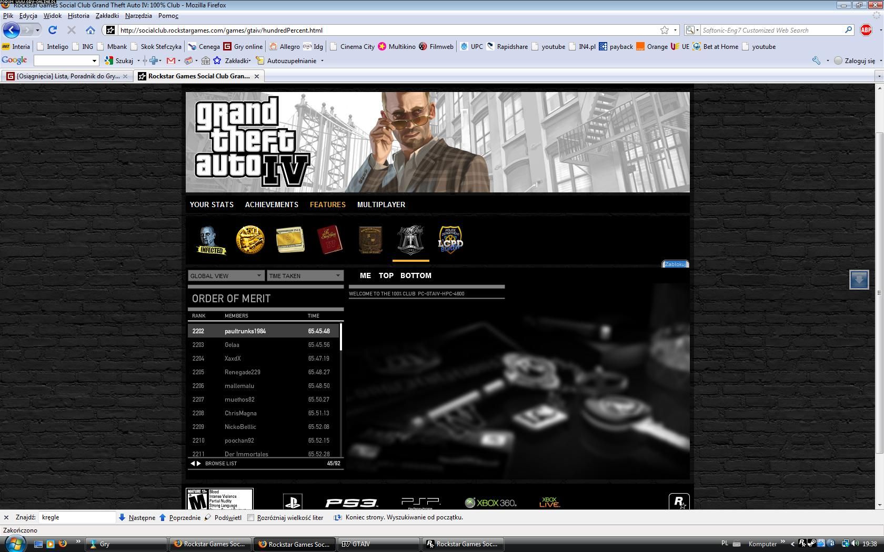Open the Plik menu
This screenshot has width=884, height=552.
(x=8, y=16)
